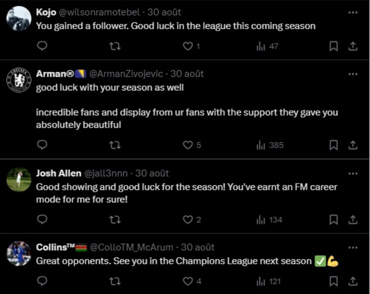The height and width of the screenshot is (294, 370).
Task: Open more options menu on Arman's tweet
Action: 353,74
